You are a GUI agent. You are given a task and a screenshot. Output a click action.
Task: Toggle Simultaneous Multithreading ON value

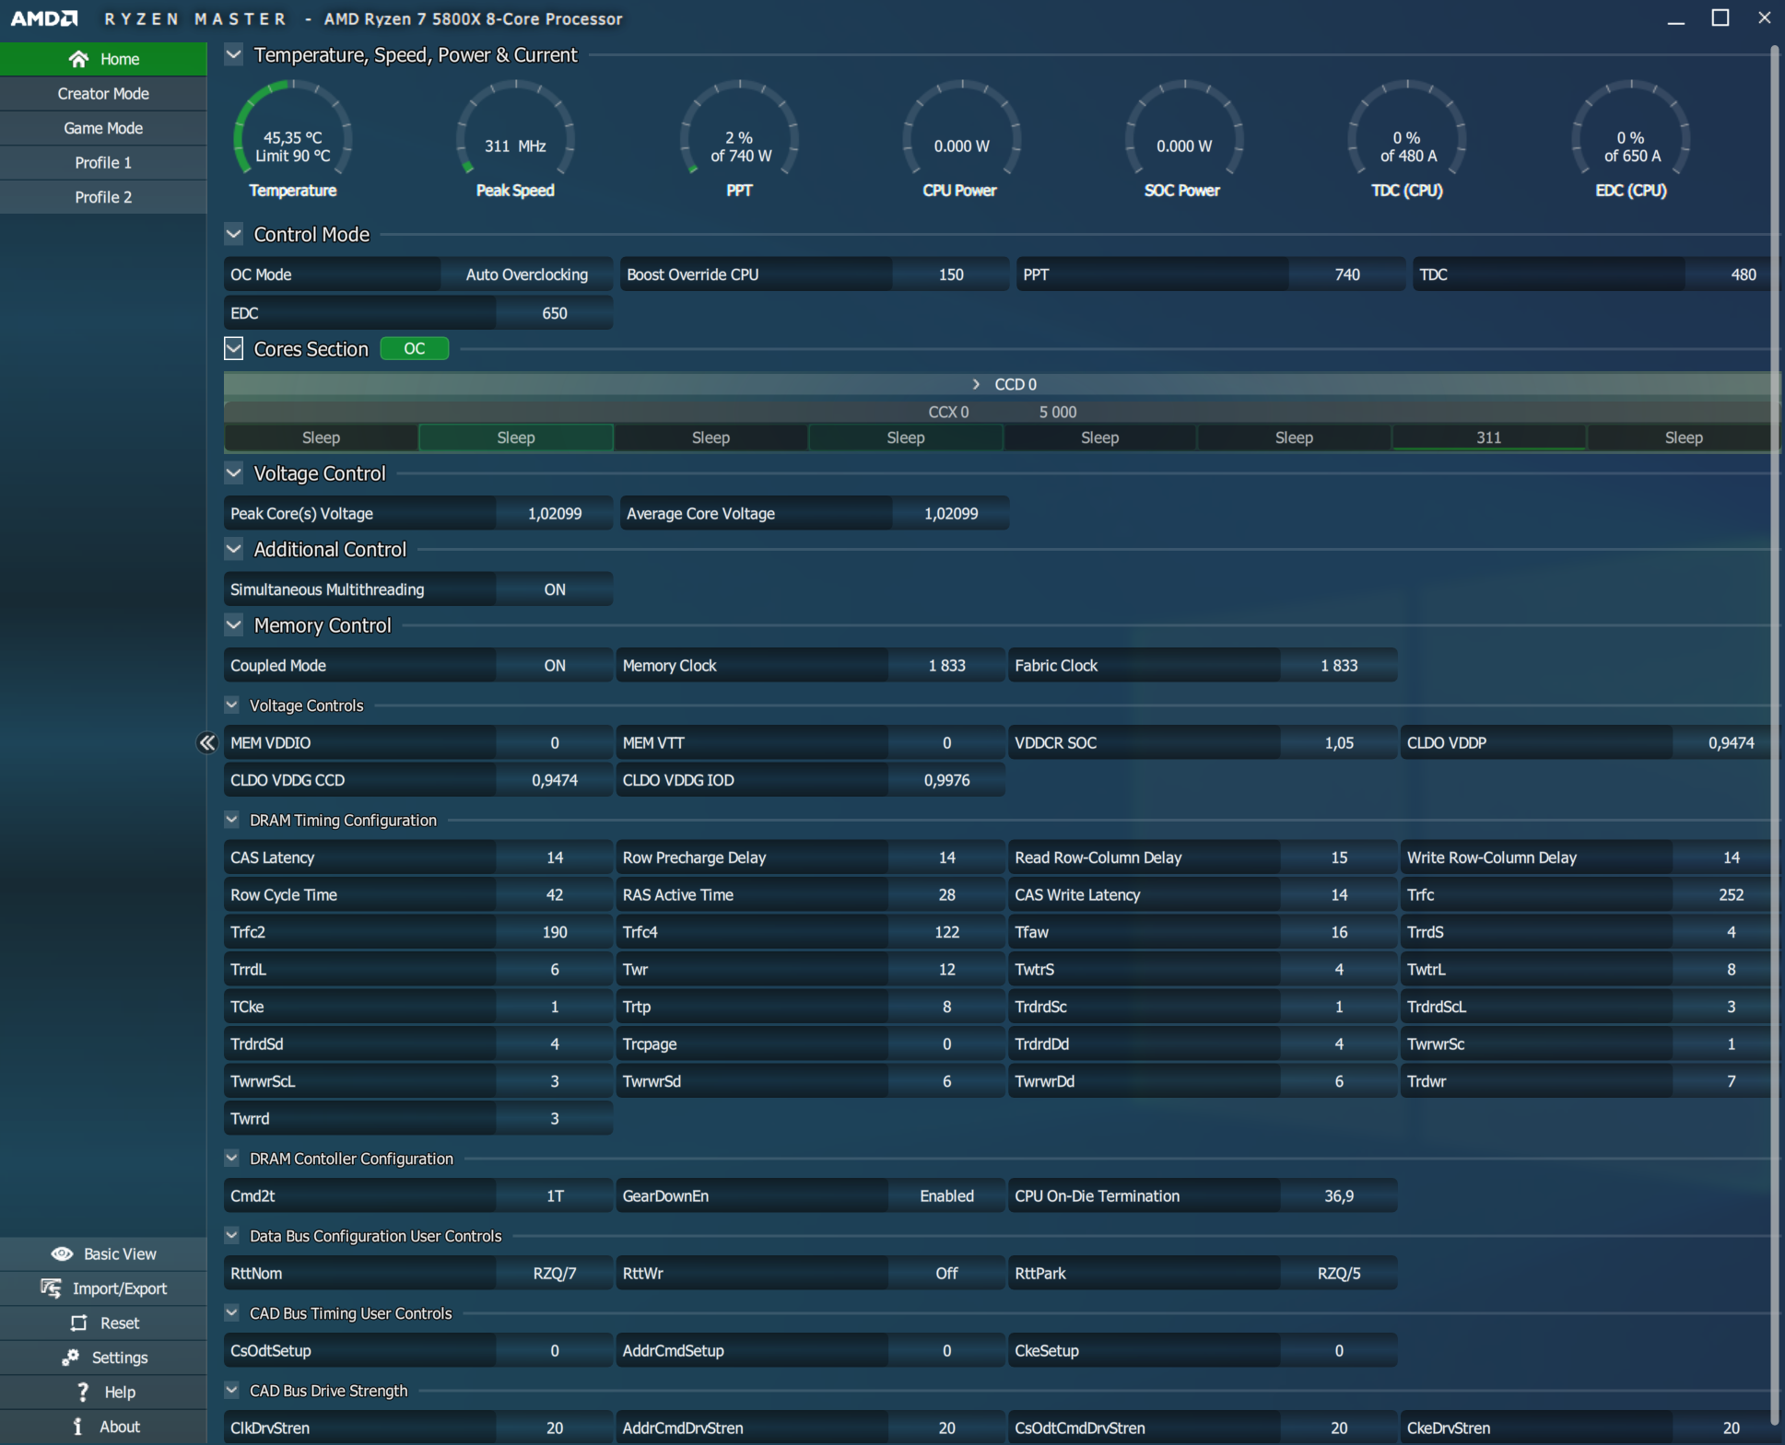(554, 589)
